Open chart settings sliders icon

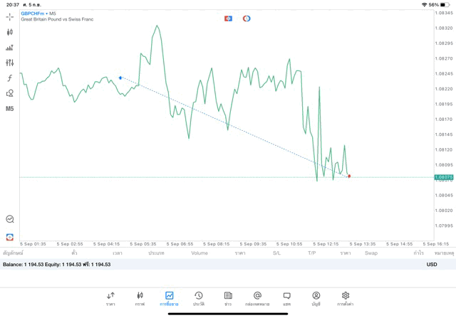(9, 63)
